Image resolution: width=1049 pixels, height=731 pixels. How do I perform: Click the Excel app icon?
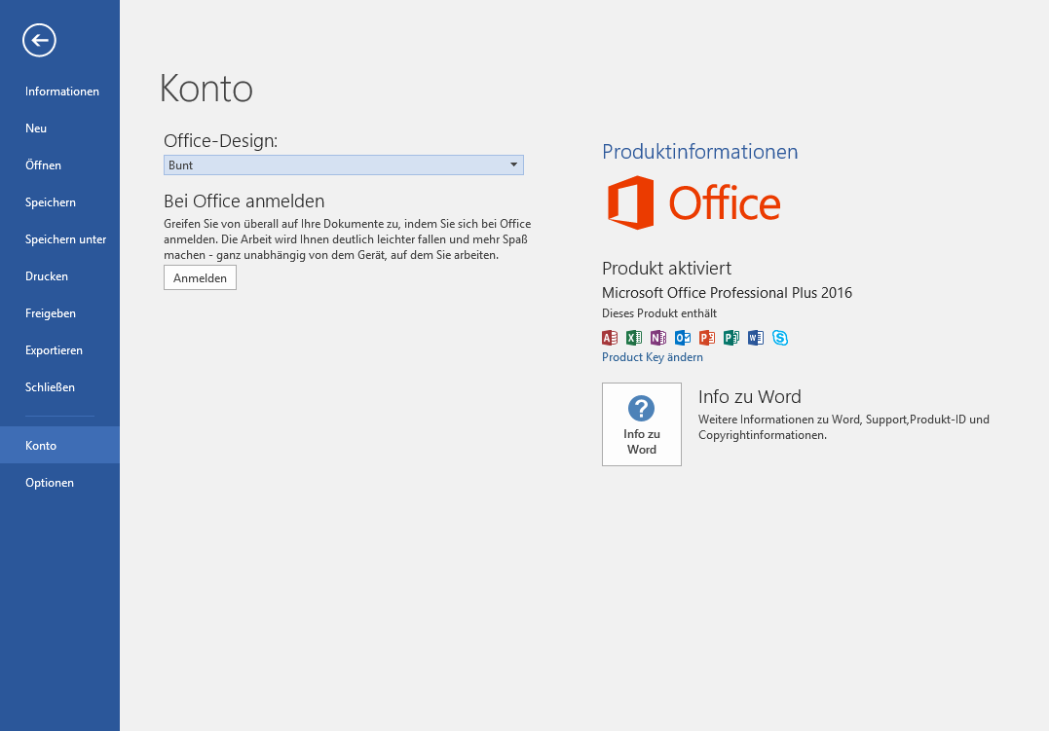click(633, 338)
